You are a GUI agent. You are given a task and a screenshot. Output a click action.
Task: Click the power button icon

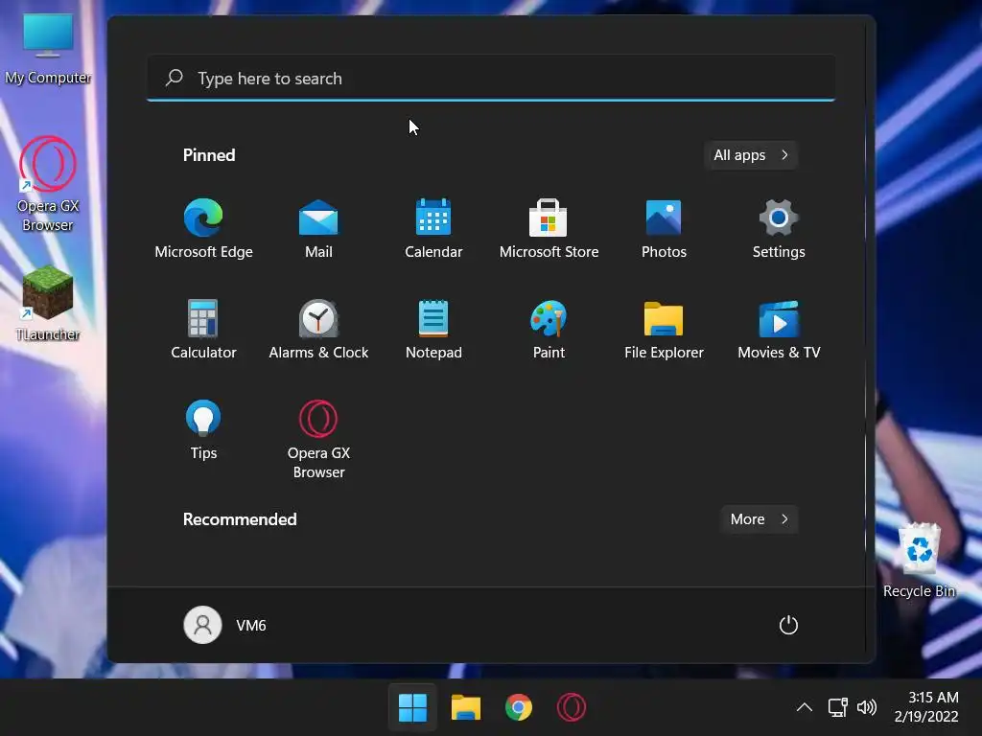pyautogui.click(x=788, y=625)
